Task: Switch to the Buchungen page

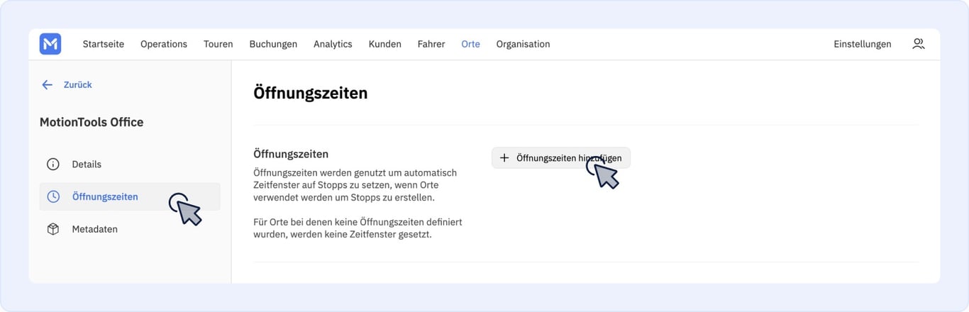Action: (x=273, y=44)
